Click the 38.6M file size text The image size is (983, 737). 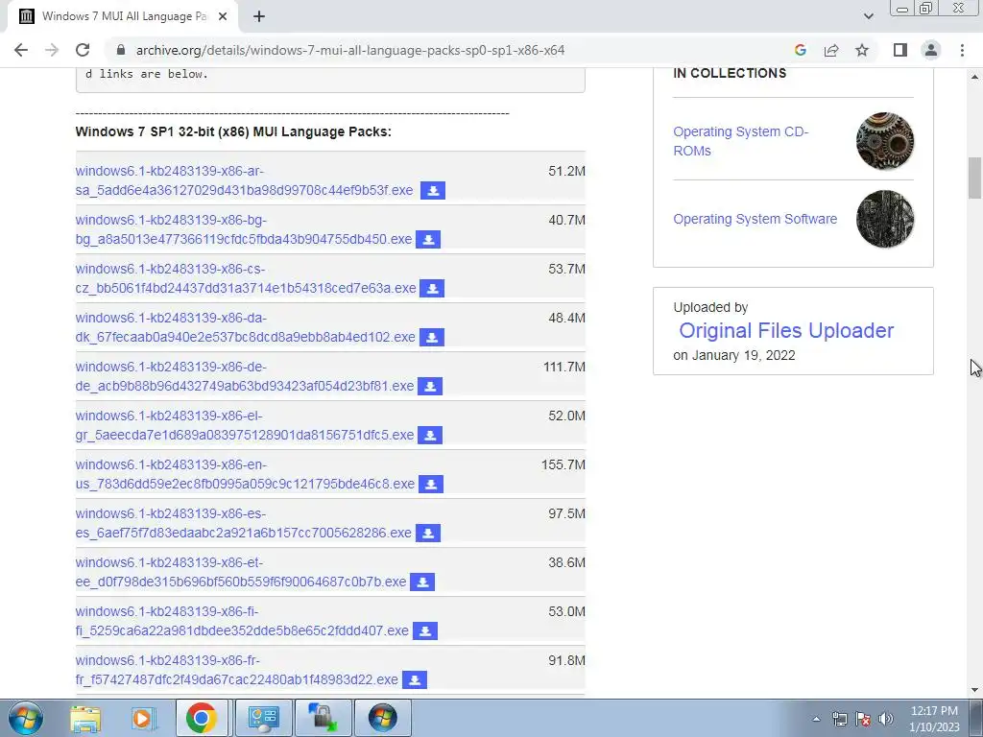pyautogui.click(x=566, y=562)
